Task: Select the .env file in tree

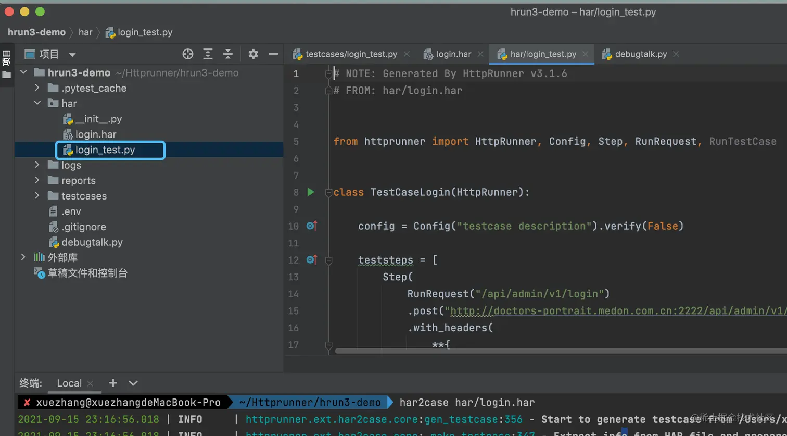Action: click(x=64, y=211)
